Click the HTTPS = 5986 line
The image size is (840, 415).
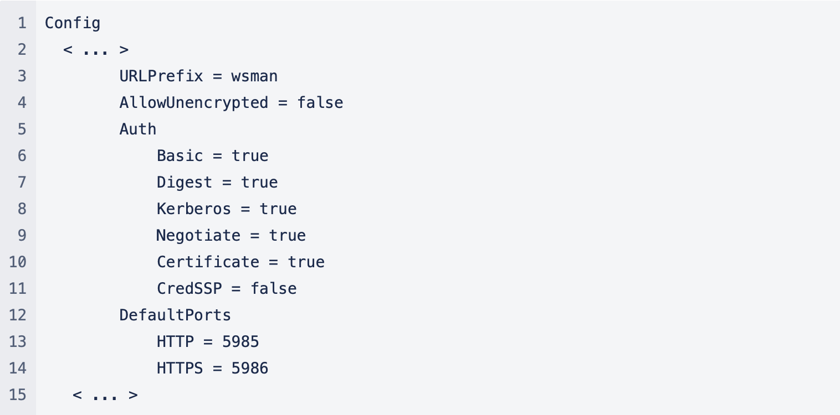pos(212,368)
